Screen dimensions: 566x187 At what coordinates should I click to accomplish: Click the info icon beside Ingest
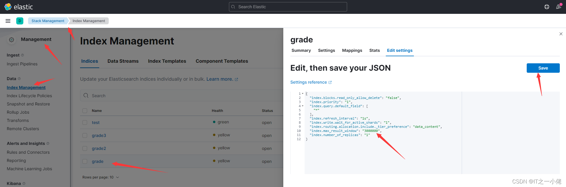click(22, 55)
